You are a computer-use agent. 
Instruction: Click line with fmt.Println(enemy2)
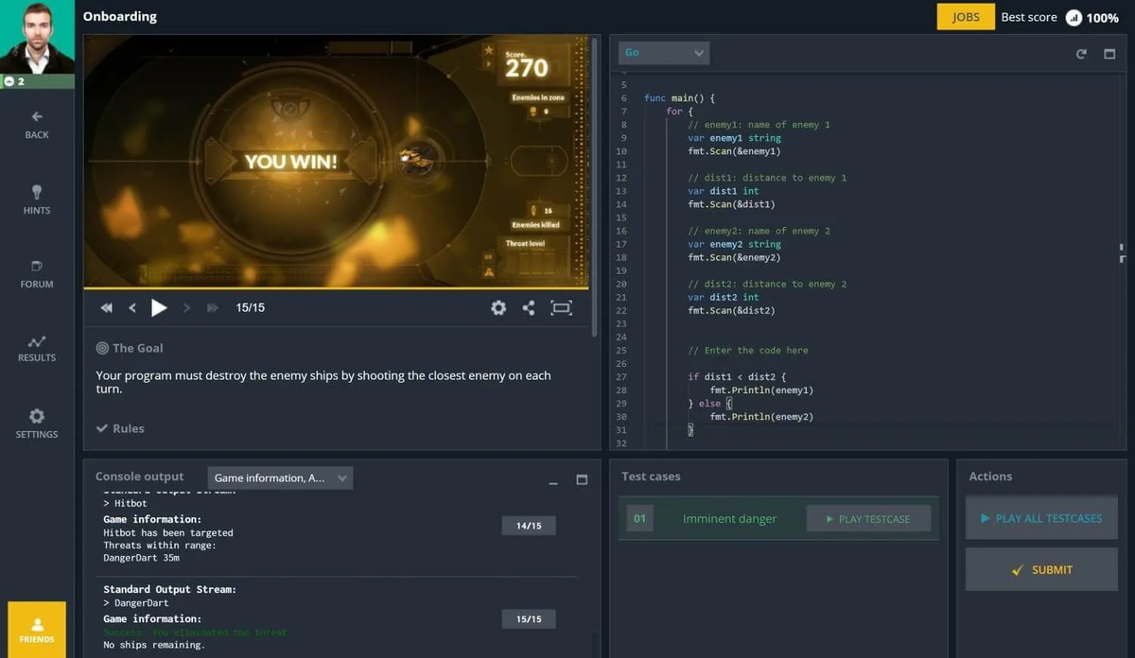(761, 416)
